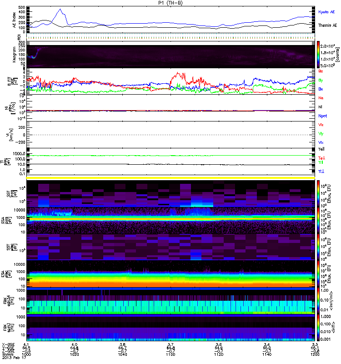Viewport: 341px width, 364px height.
Task: Click the hhmm time row label
Action: pyautogui.click(x=7, y=354)
